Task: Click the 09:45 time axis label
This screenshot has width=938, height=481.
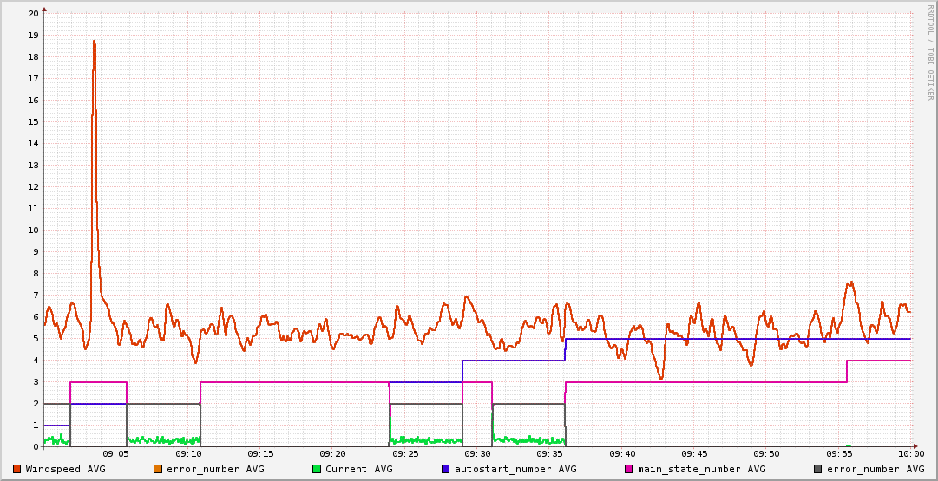Action: (x=694, y=454)
